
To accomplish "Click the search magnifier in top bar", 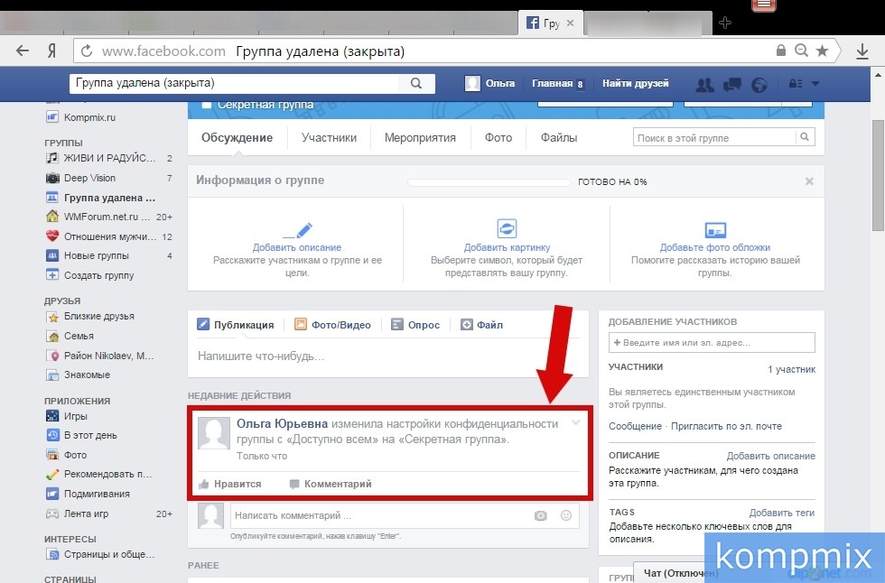I will 415,83.
